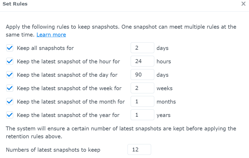Viewport: 249px width, 158px height.
Task: Click the weeks retention input field
Action: pyautogui.click(x=142, y=88)
